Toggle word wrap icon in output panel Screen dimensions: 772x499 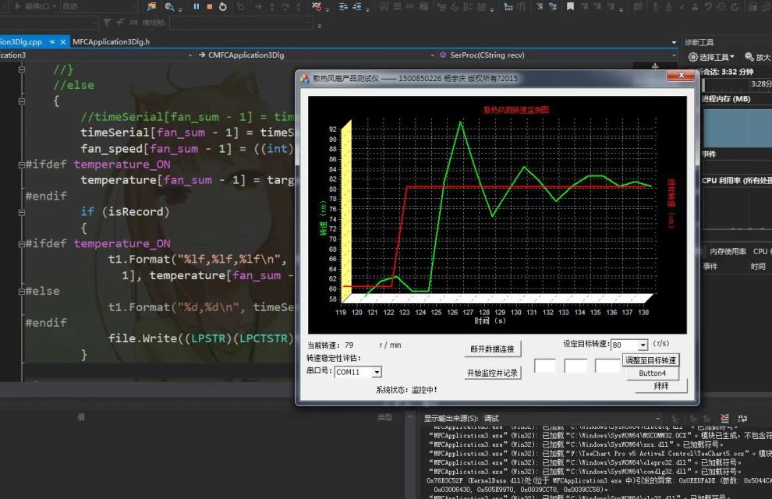(743, 419)
